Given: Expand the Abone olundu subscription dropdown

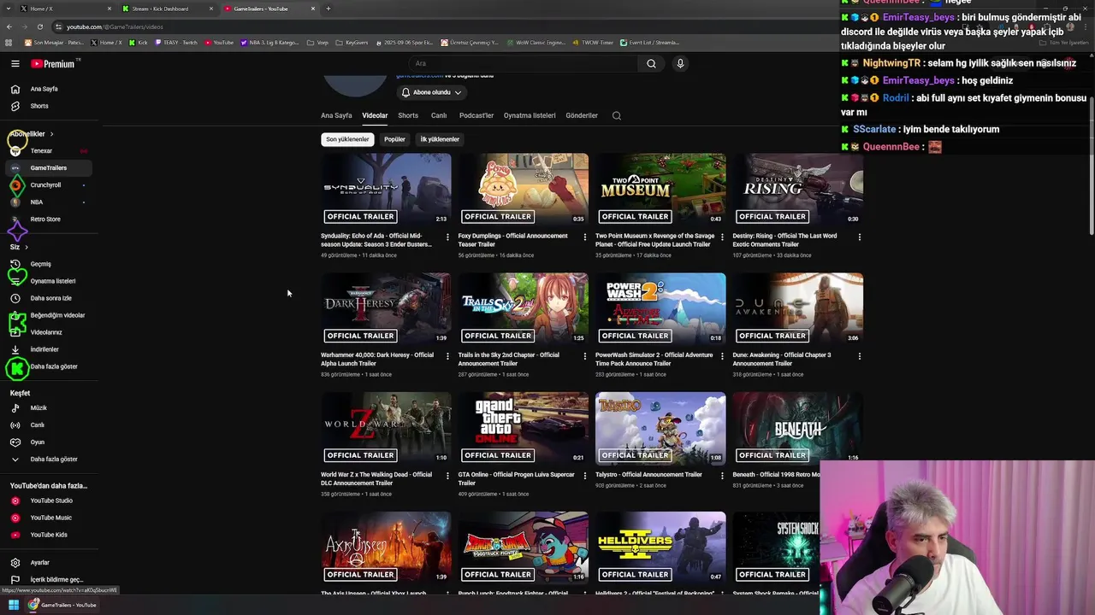Looking at the screenshot, I should tap(431, 92).
